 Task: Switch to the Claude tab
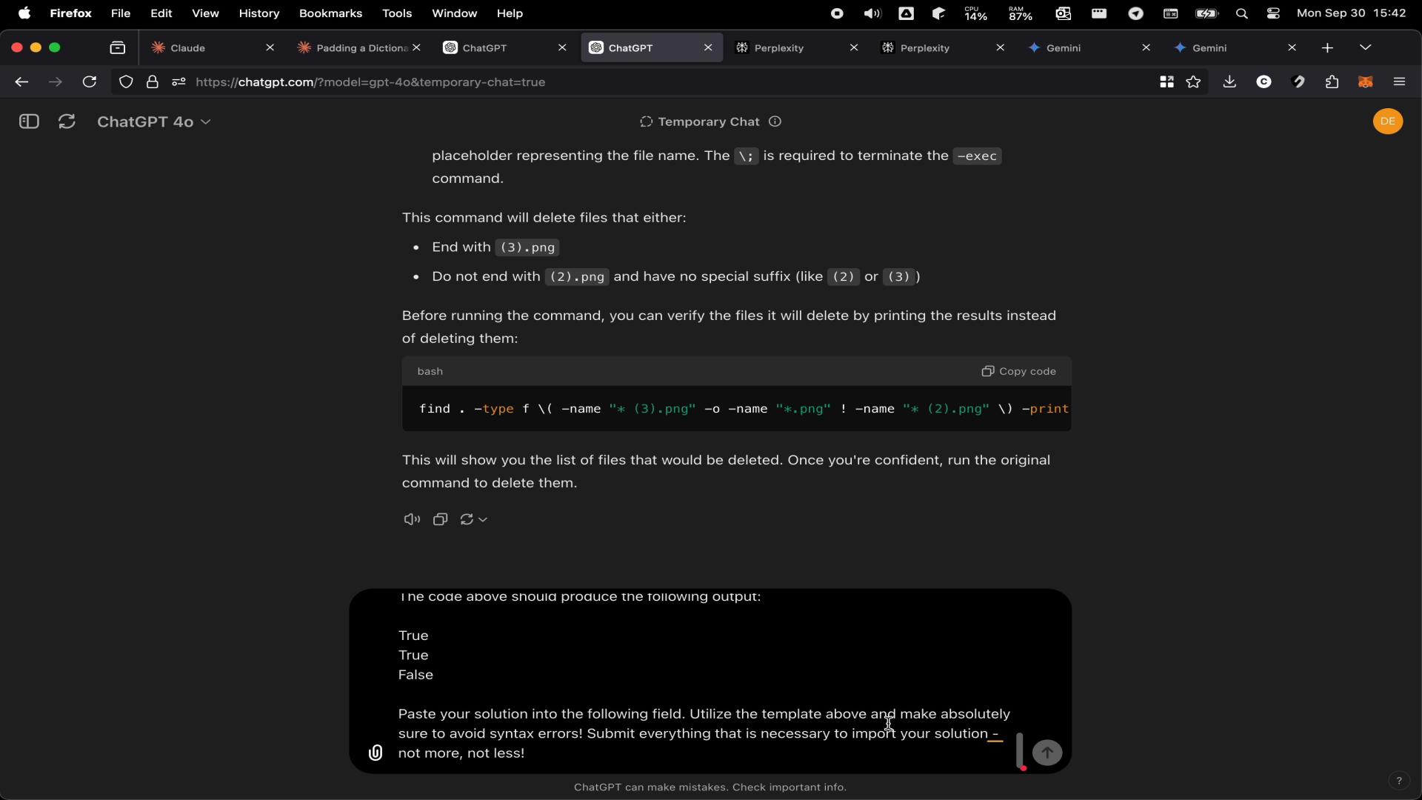pyautogui.click(x=213, y=48)
